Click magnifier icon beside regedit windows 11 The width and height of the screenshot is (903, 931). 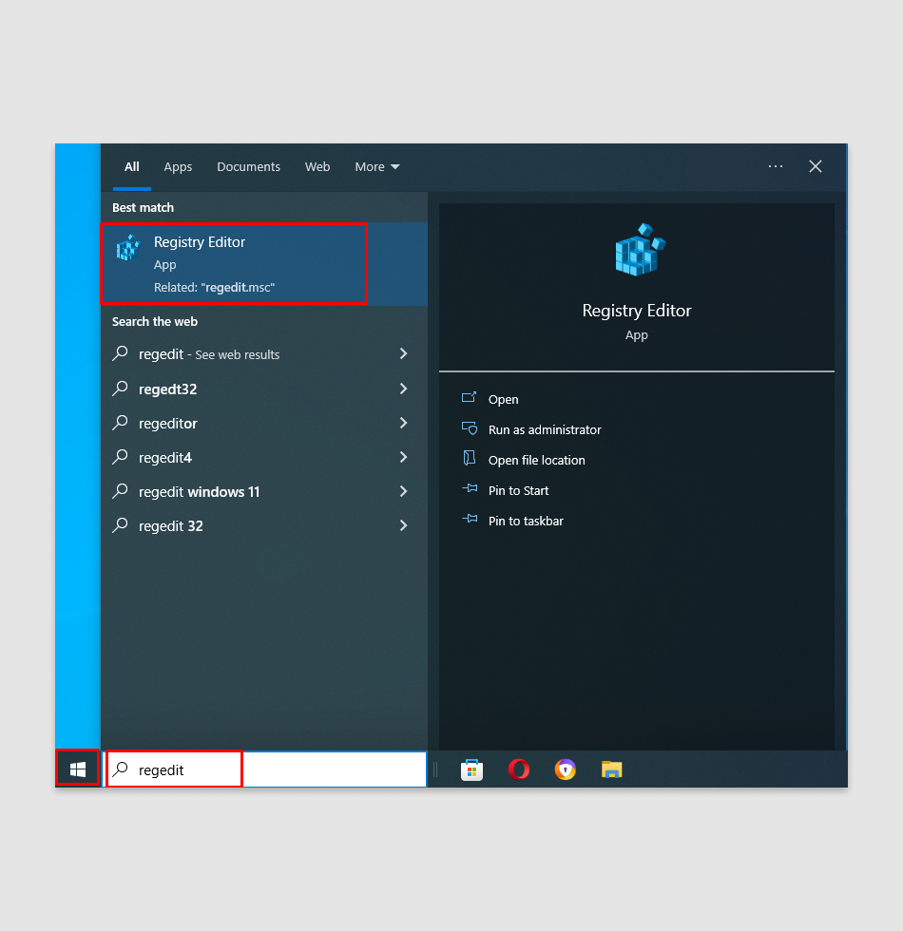(121, 491)
